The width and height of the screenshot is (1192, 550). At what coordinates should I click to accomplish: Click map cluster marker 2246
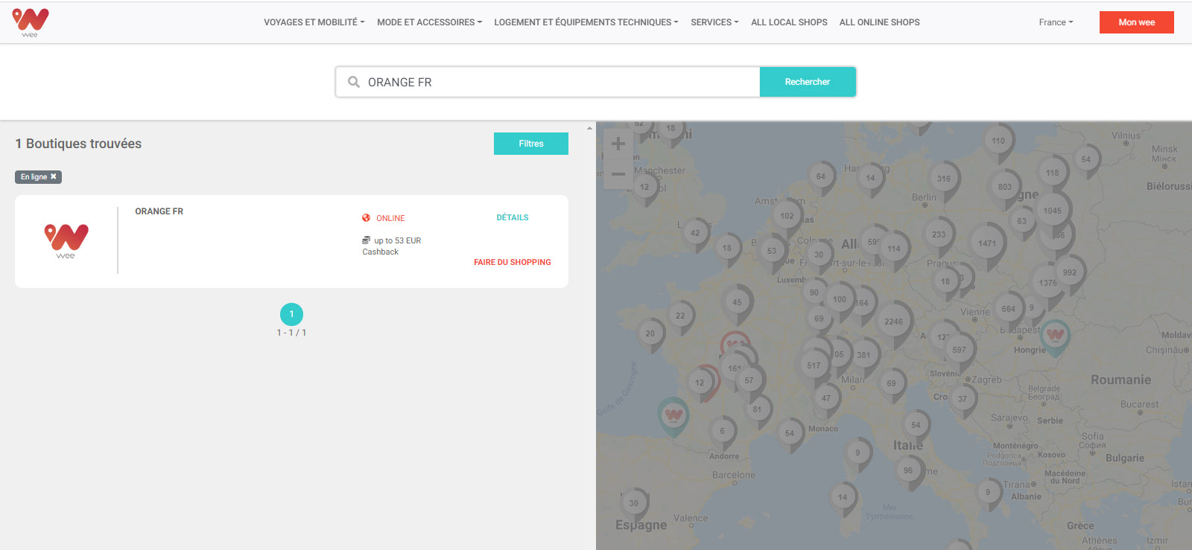(893, 321)
